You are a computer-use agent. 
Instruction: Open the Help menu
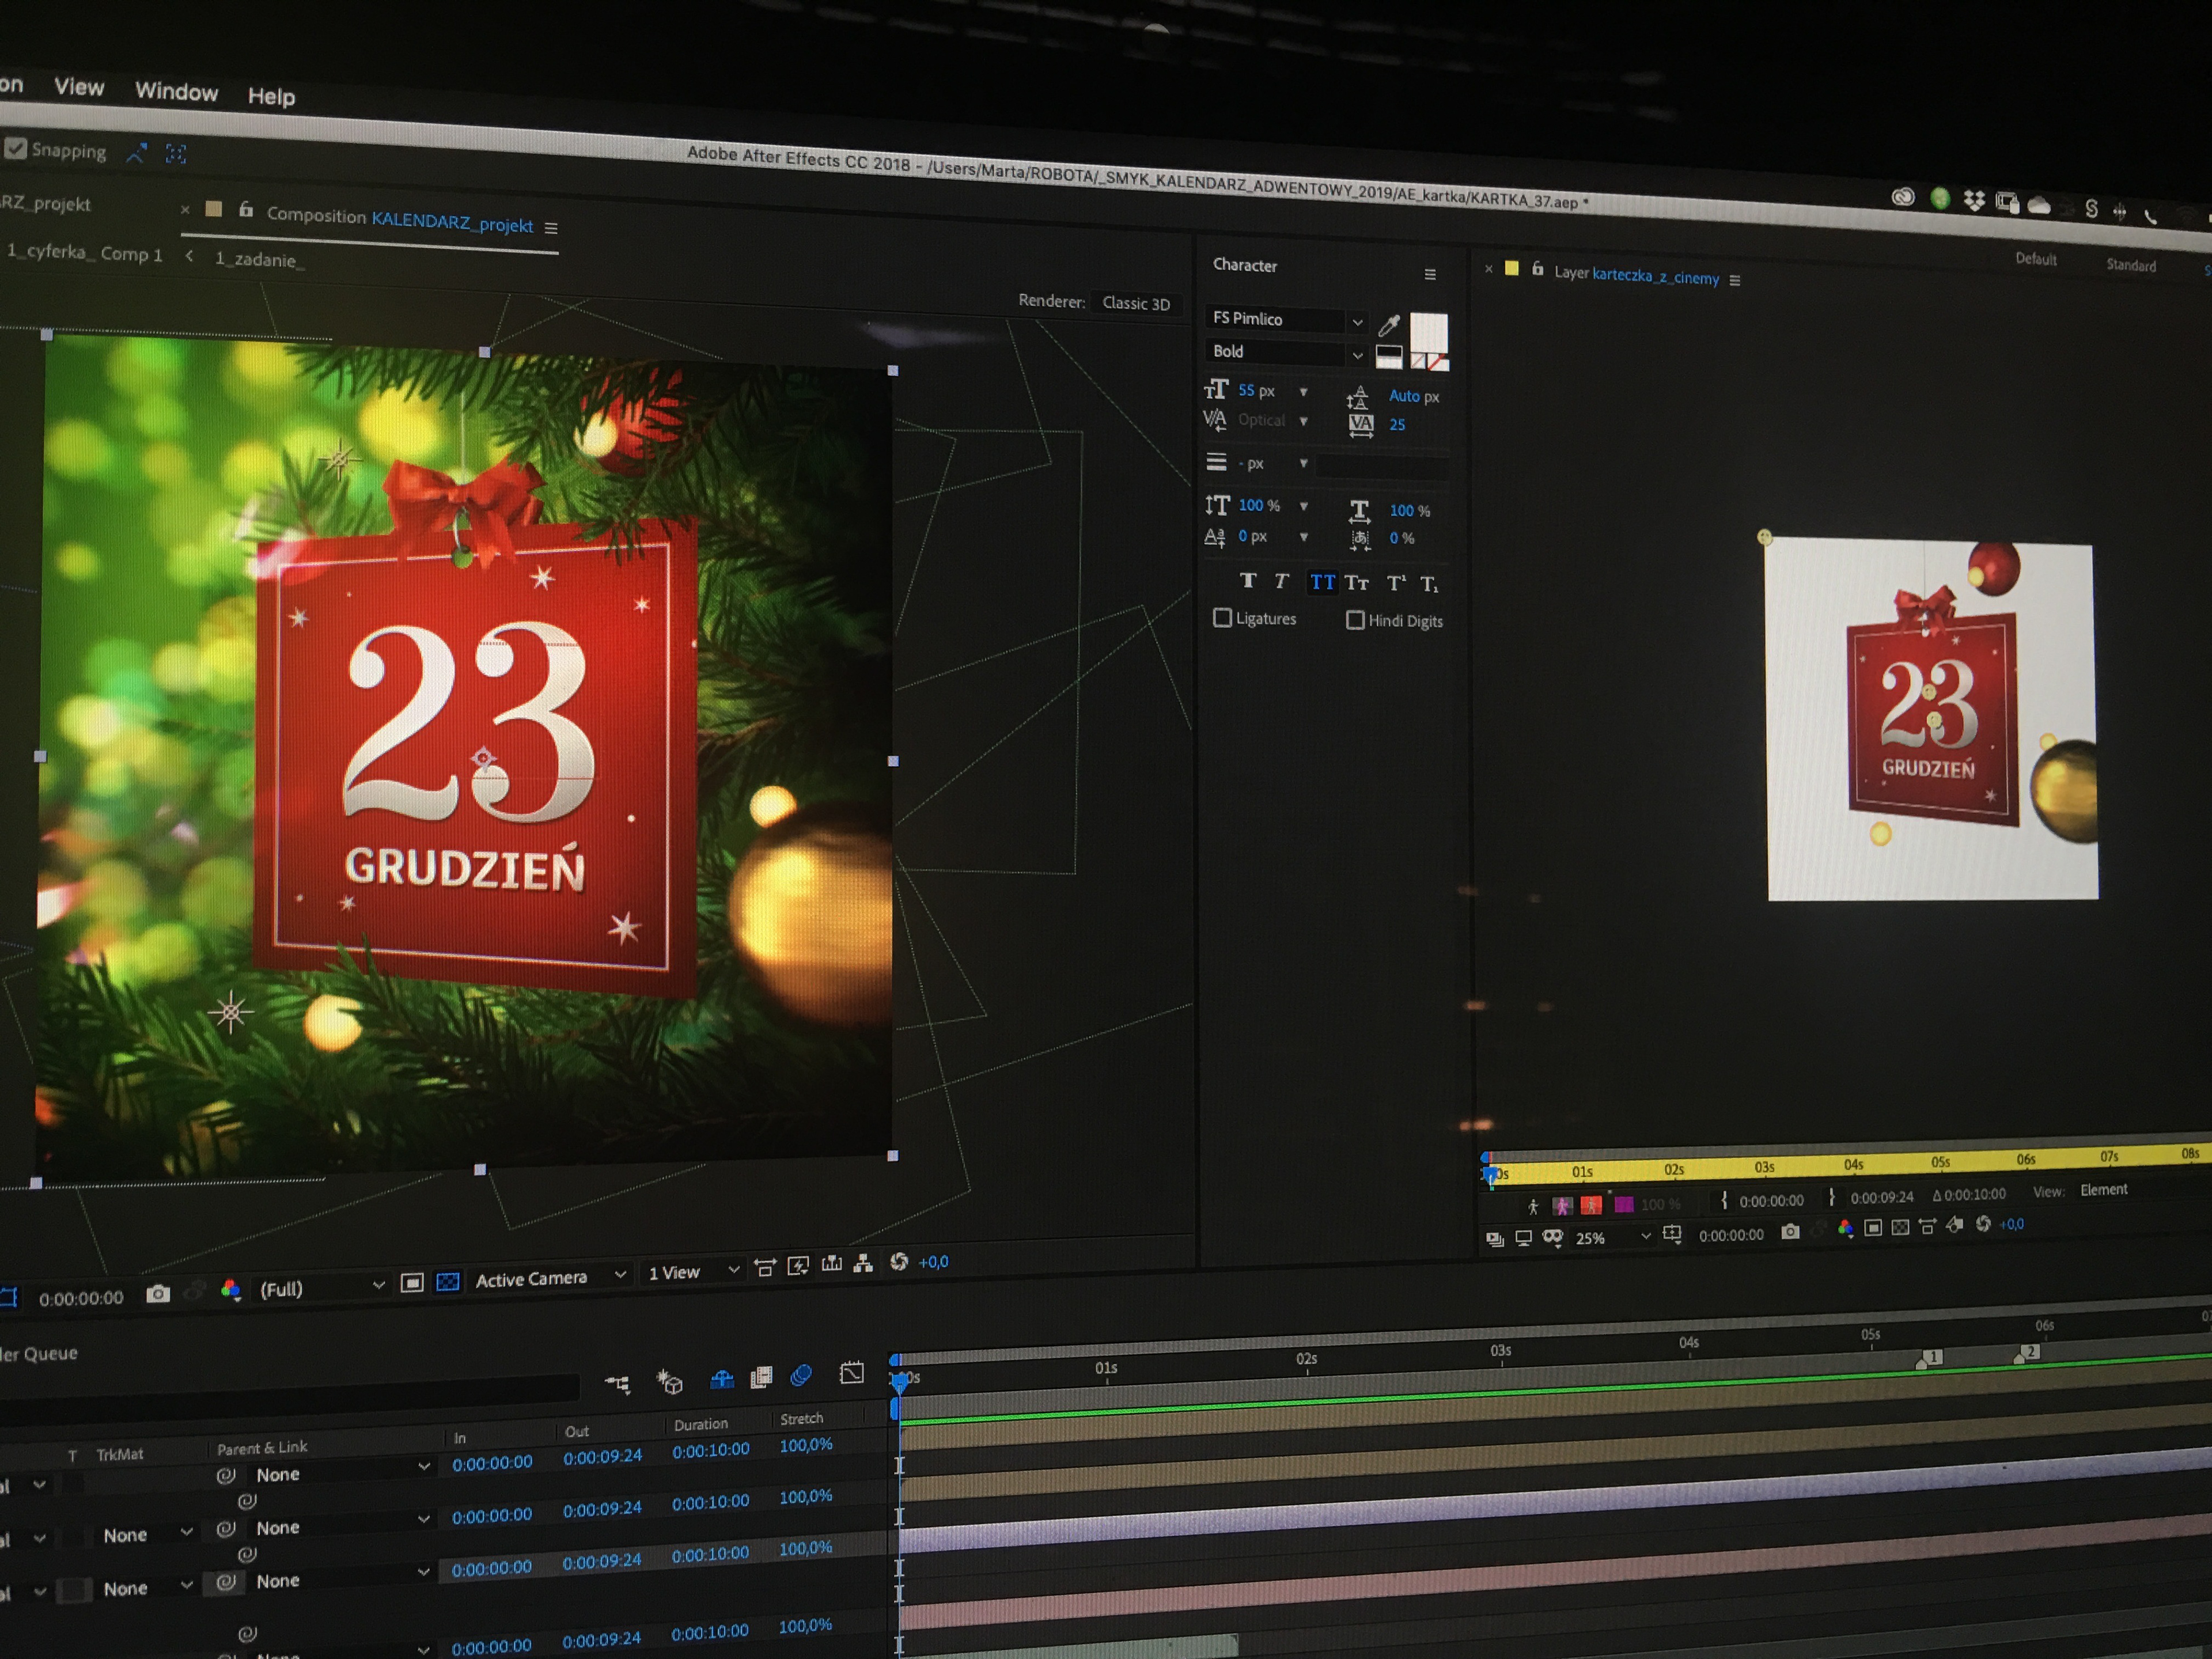(x=271, y=97)
